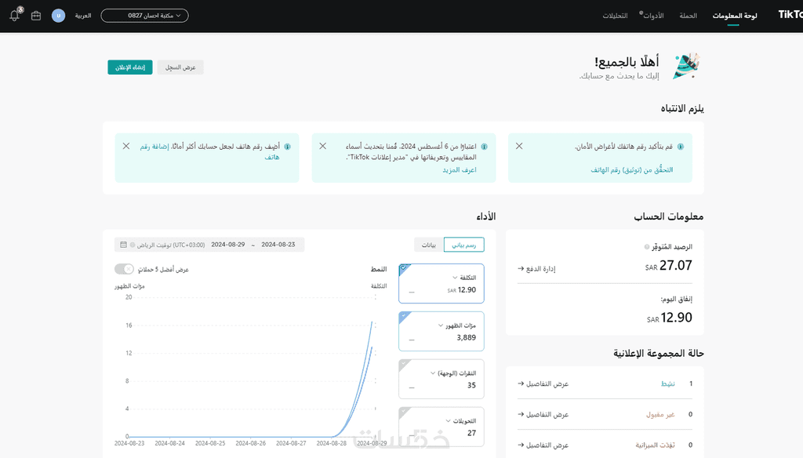803x458 pixels.
Task: Toggle the show top 5 campaigns switch
Action: pyautogui.click(x=124, y=269)
